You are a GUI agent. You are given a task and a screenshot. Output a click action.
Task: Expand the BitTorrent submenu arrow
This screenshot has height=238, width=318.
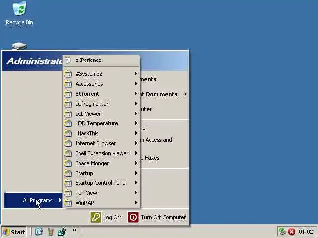[x=136, y=94]
